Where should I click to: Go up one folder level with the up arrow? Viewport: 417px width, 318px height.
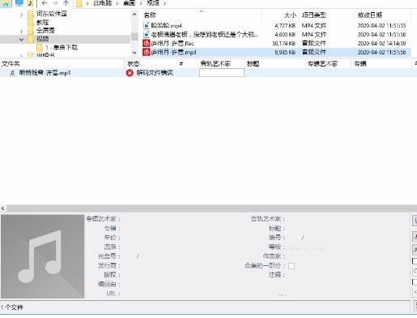(66, 3)
